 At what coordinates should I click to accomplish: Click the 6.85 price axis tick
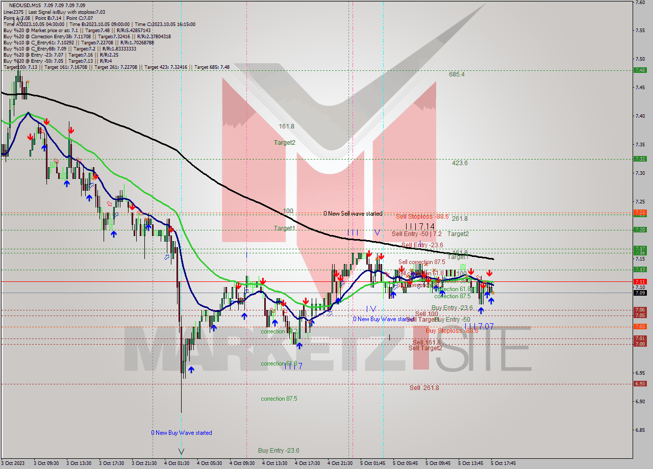640,430
